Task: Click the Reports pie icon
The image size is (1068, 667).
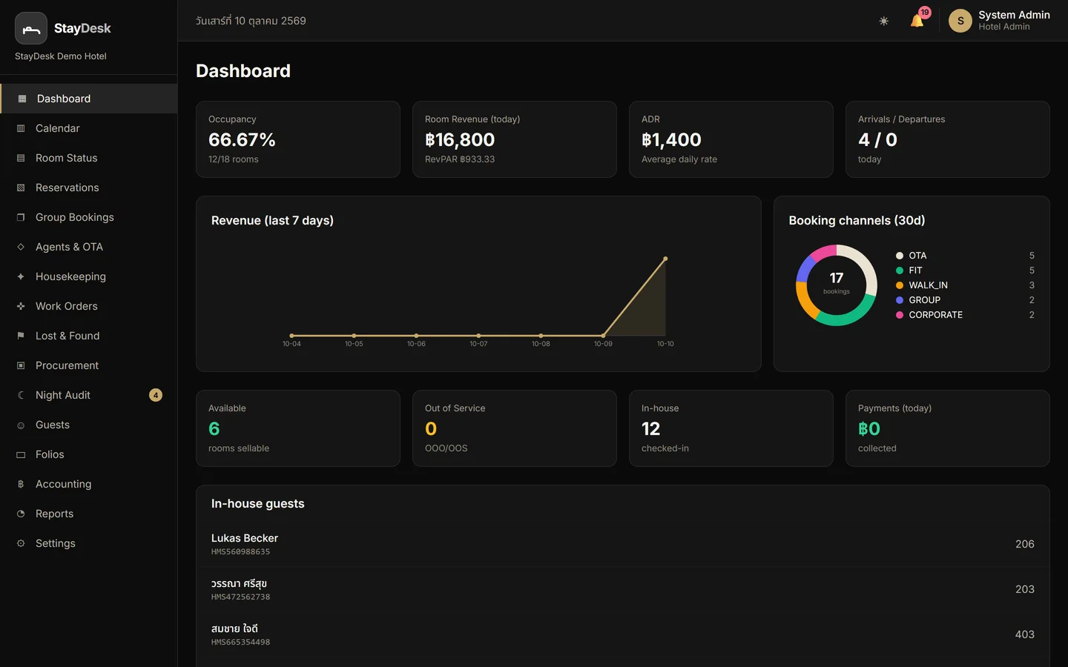Action: 21,514
